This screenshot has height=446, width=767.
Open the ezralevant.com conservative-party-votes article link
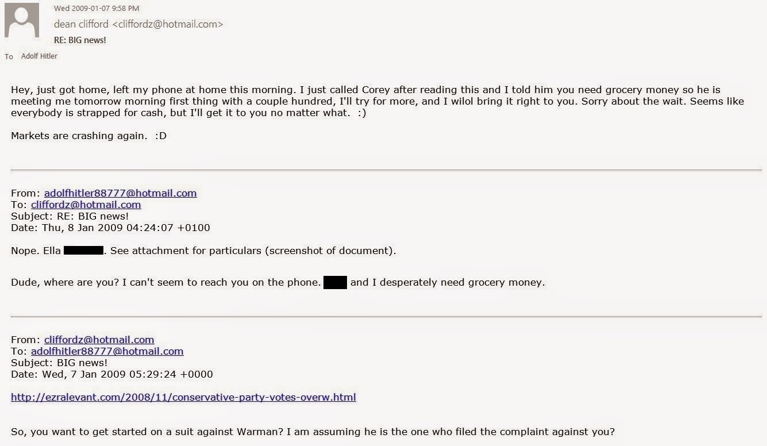coord(183,397)
